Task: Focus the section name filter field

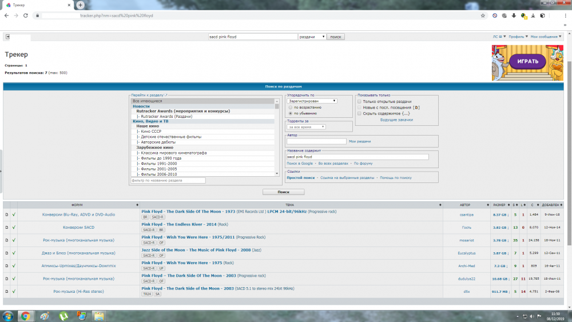Action: (x=168, y=181)
